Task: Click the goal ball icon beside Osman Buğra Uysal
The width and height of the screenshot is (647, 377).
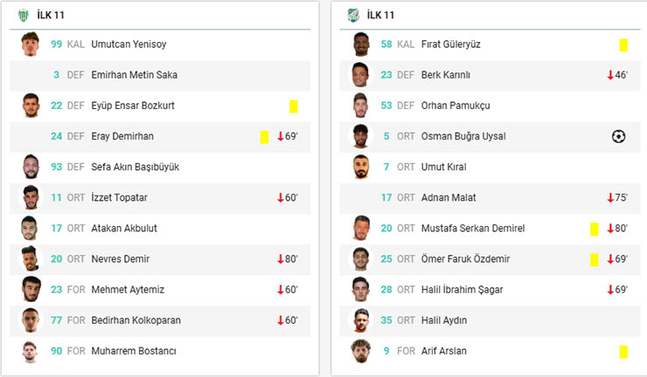Action: [618, 136]
